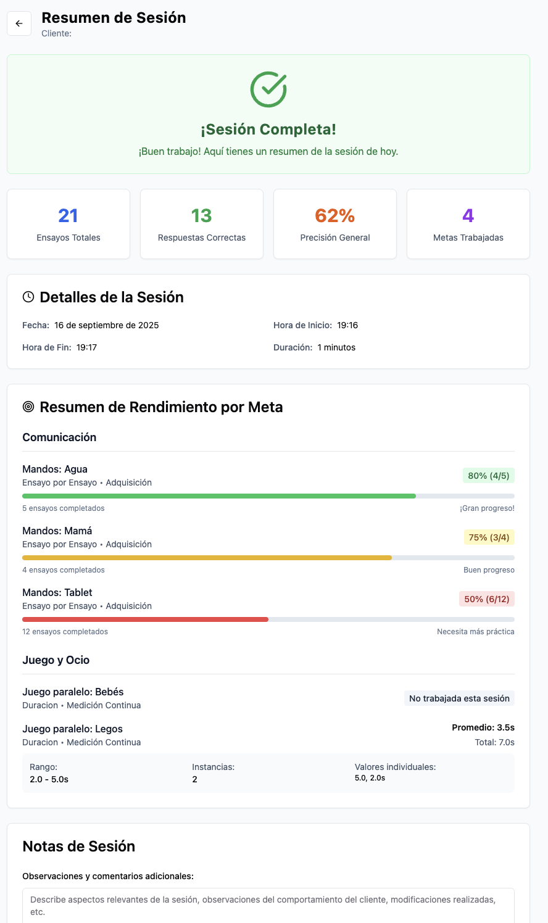The height and width of the screenshot is (923, 548).
Task: Click the Comunicación category heading
Action: coord(59,437)
